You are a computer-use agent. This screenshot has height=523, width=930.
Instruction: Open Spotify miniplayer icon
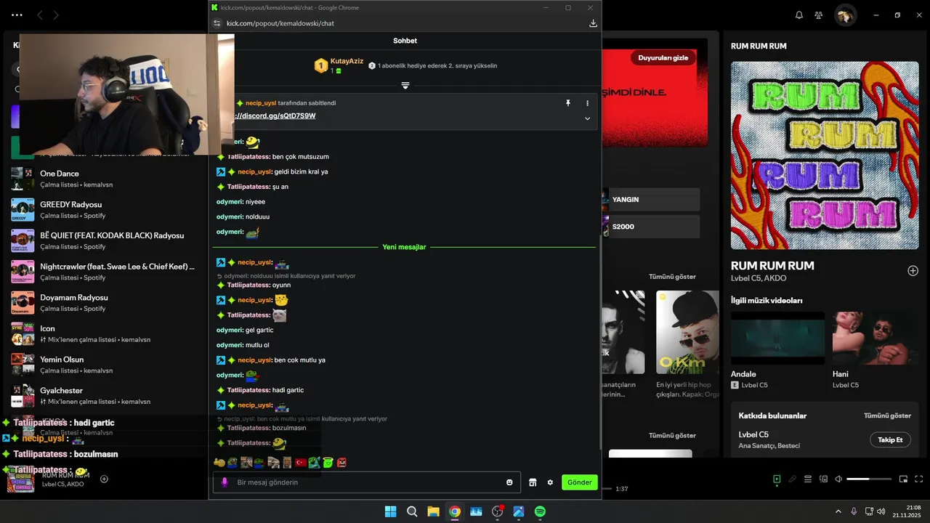904,479
